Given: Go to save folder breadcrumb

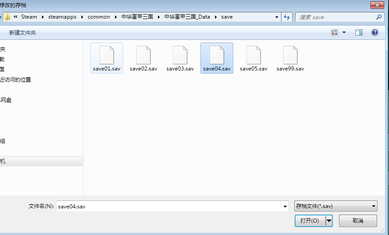Looking at the screenshot, I should pos(227,17).
